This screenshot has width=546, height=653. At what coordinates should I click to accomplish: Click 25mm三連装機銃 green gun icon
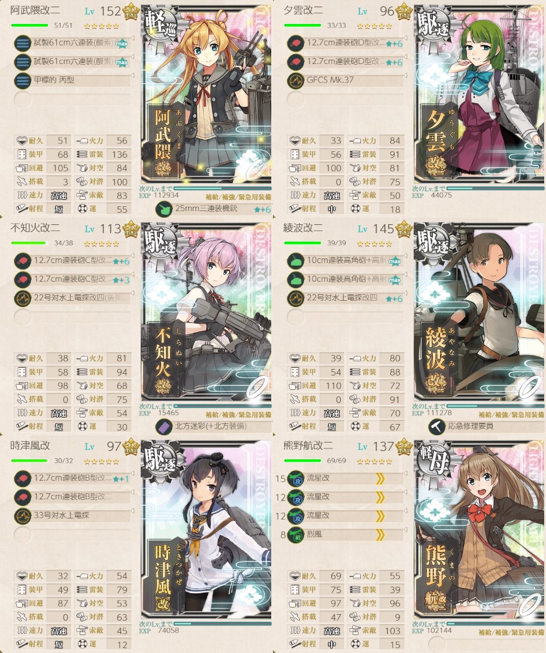164,209
